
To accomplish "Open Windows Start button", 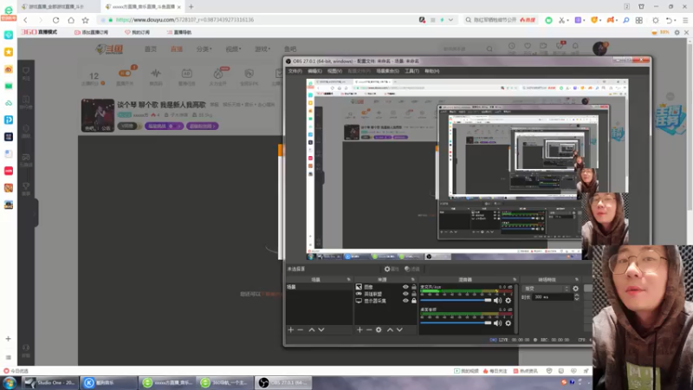I will point(10,382).
